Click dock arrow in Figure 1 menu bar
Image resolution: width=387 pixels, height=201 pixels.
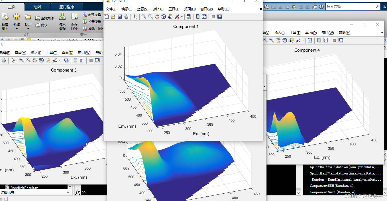260,9
